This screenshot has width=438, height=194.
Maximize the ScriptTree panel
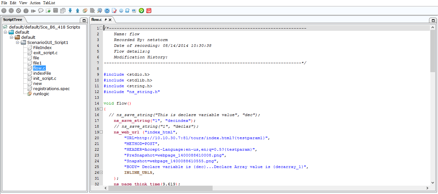click(x=84, y=20)
